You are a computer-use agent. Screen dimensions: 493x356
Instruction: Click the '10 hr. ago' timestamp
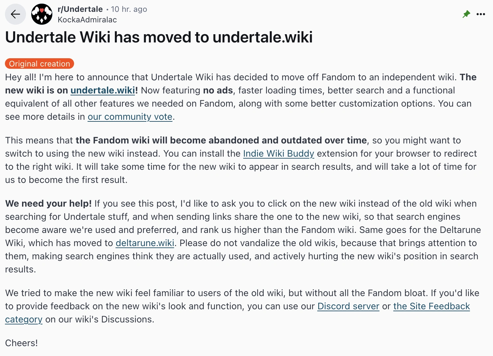129,9
